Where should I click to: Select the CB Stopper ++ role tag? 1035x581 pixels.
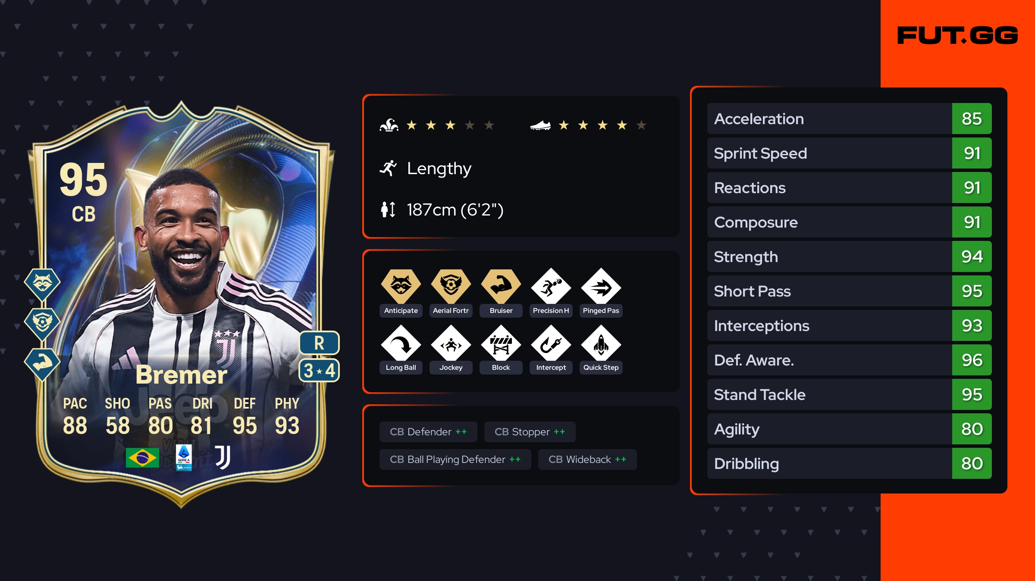[530, 432]
